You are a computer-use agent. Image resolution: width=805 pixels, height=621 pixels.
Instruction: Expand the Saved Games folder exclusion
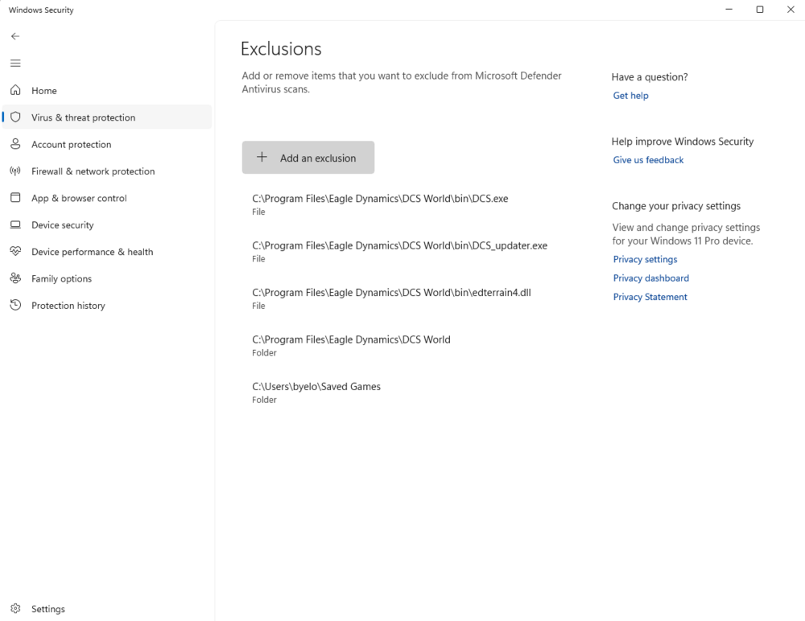(x=316, y=392)
